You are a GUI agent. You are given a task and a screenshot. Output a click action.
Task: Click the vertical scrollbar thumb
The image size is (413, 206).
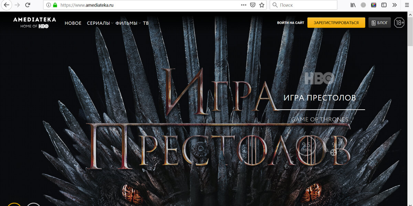[x=410, y=31]
